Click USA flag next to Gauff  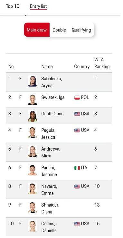click(x=77, y=114)
